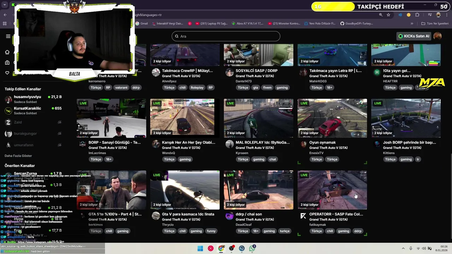452x254 pixels.
Task: Open the browser zoom magnifier icon
Action: click(x=381, y=15)
